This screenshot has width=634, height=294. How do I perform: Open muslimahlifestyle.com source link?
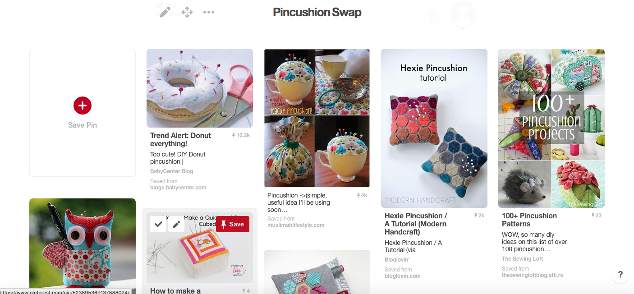tap(296, 225)
